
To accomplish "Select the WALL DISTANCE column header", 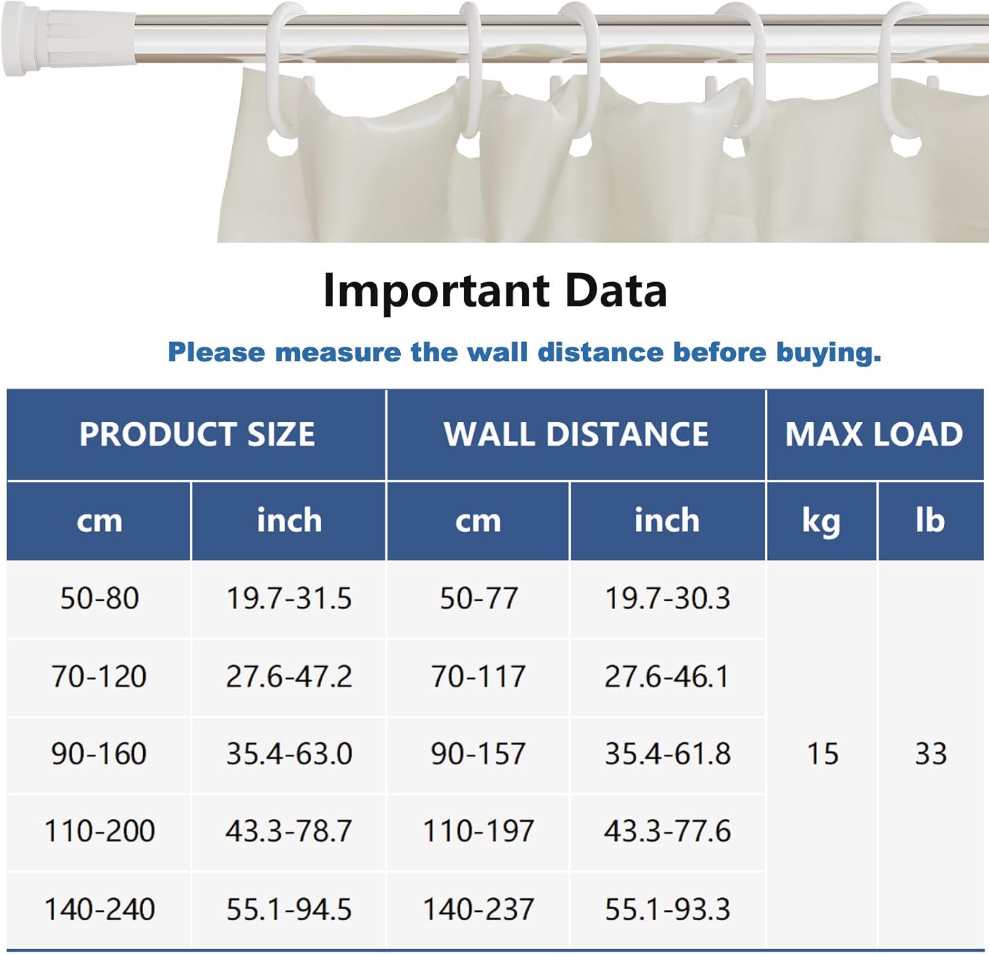I will (576, 434).
